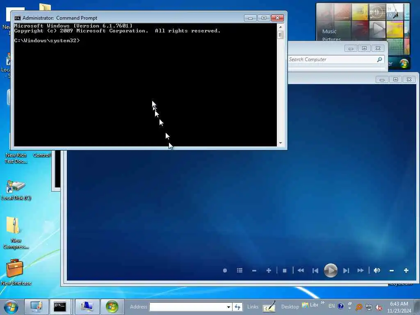Click the Command Prompt scrollbar thumb
Viewport: 420px width, 315px height.
point(281,34)
